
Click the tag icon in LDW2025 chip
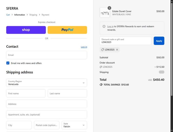[x=102, y=50]
